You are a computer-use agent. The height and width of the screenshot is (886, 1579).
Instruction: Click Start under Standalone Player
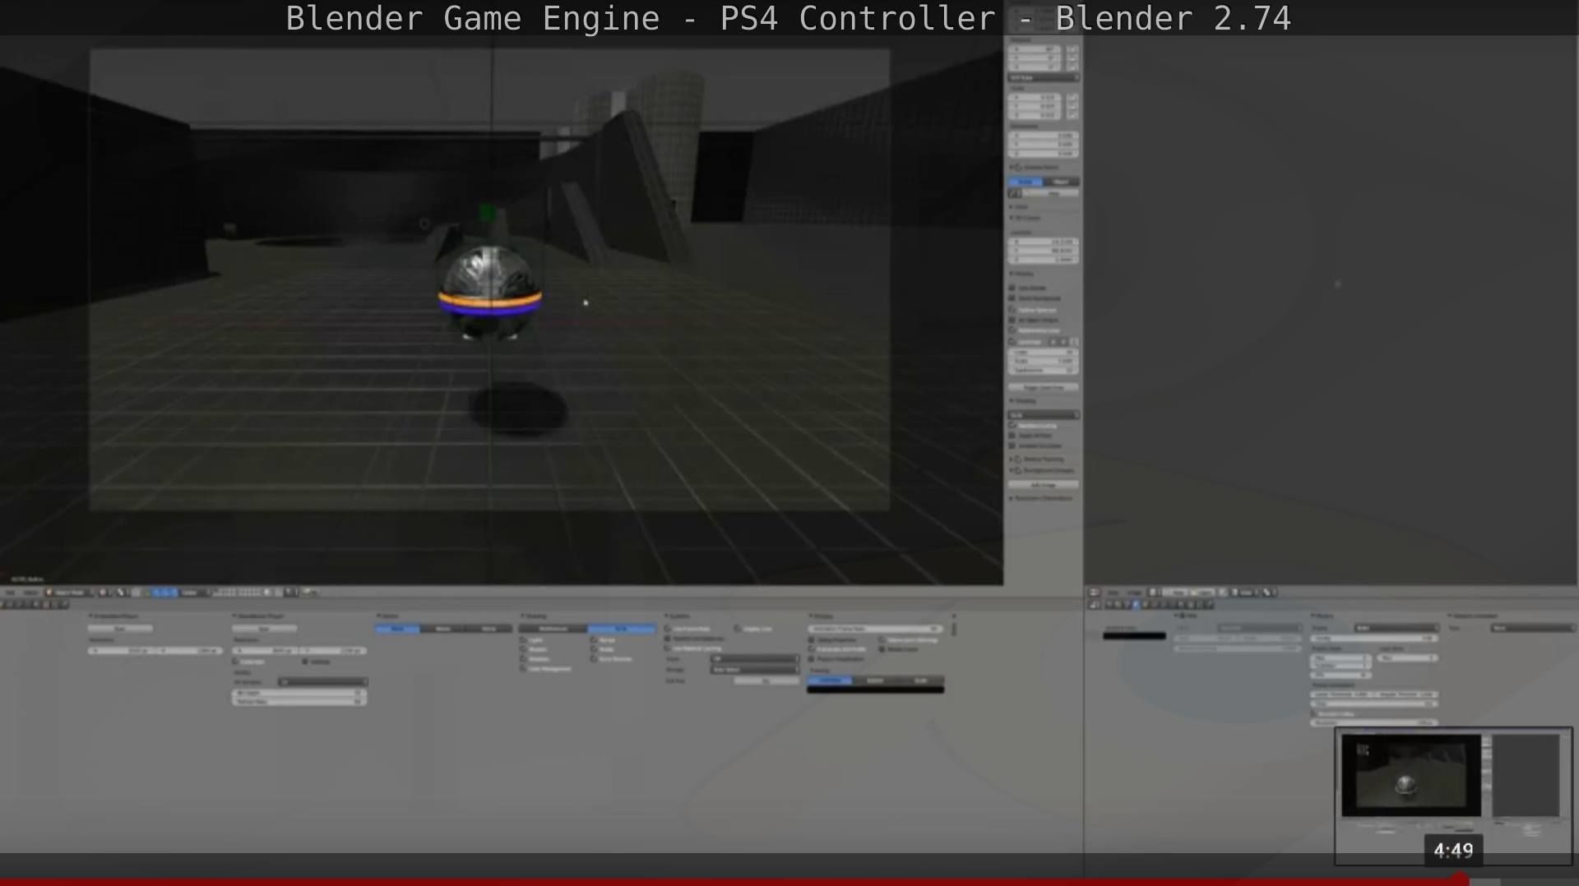(264, 629)
